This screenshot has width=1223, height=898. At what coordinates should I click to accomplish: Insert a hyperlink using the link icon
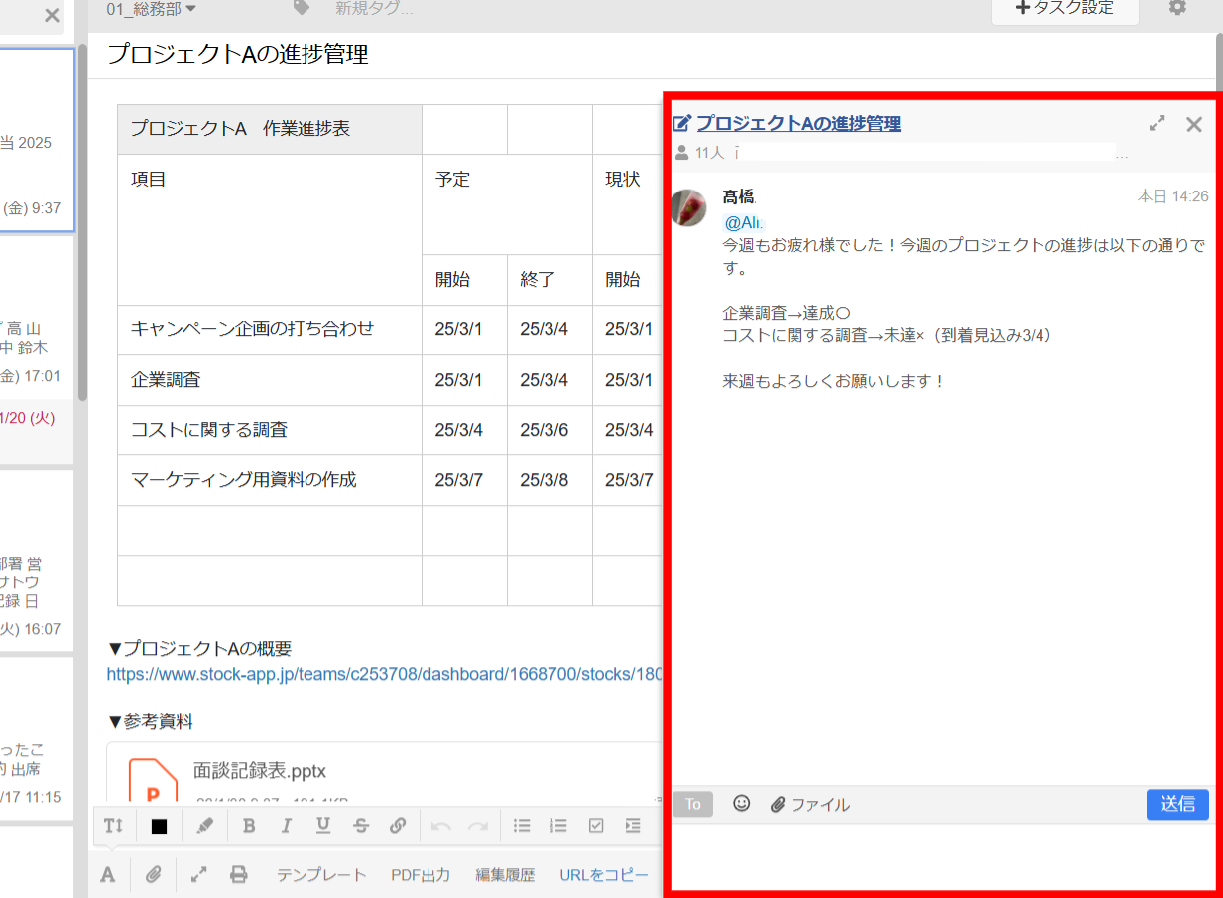399,825
